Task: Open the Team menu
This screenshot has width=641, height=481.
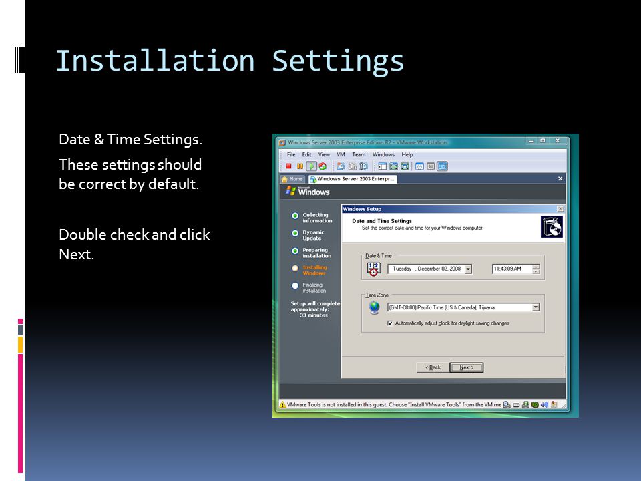Action: click(x=359, y=154)
